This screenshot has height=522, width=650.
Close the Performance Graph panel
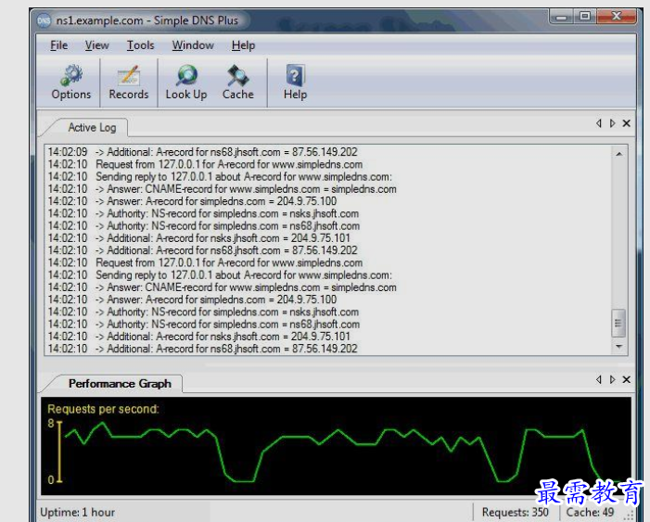[627, 379]
